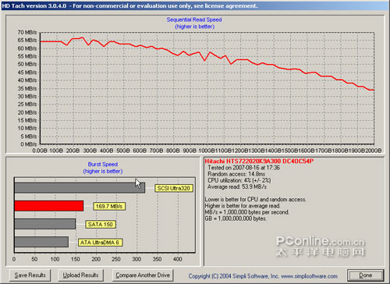Select the Hitachi HTS722020K9A300 drive name
This screenshot has height=284, width=390.
pyautogui.click(x=259, y=162)
